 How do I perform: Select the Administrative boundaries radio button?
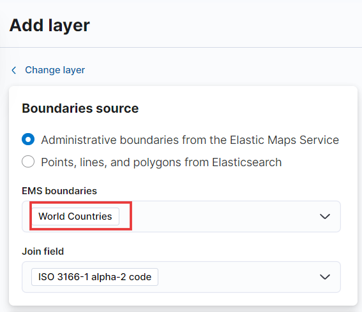pyautogui.click(x=28, y=139)
